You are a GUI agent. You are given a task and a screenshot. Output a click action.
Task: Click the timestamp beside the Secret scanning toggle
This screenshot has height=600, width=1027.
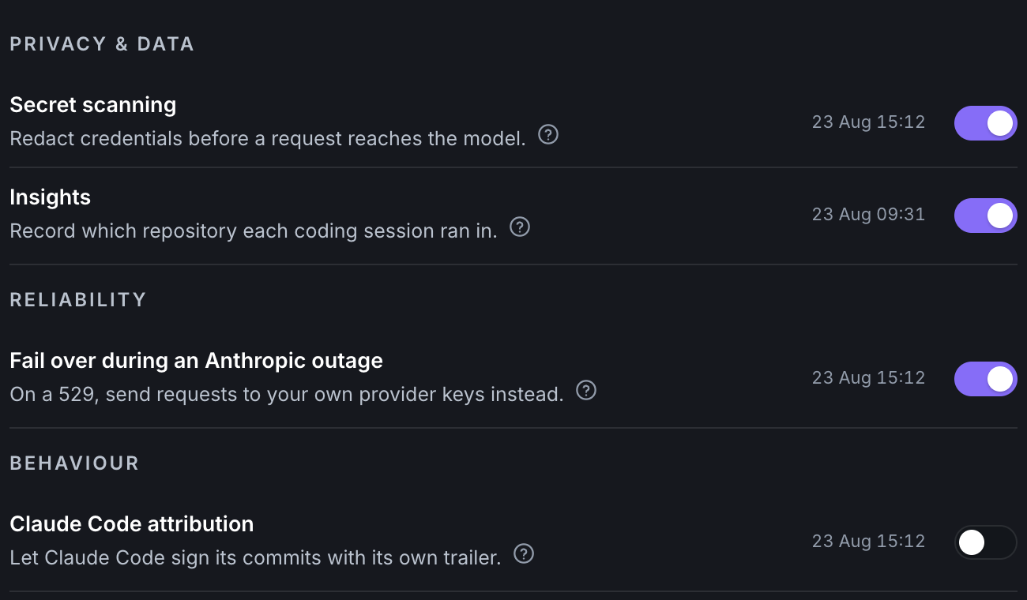coord(868,122)
